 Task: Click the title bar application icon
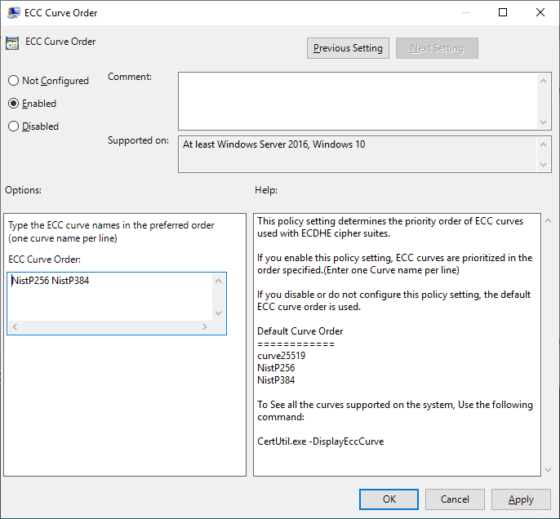click(x=14, y=13)
